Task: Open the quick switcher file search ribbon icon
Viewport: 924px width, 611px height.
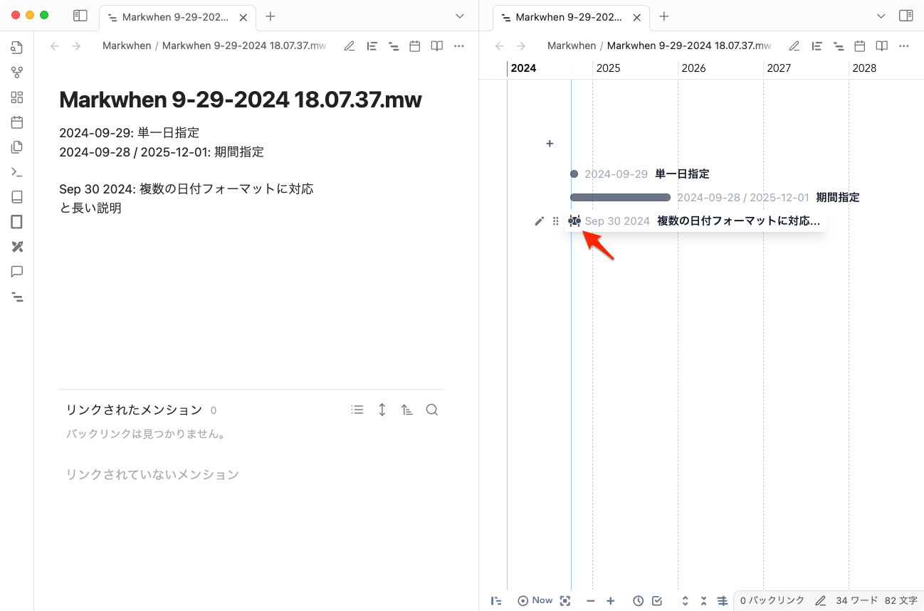Action: point(17,48)
